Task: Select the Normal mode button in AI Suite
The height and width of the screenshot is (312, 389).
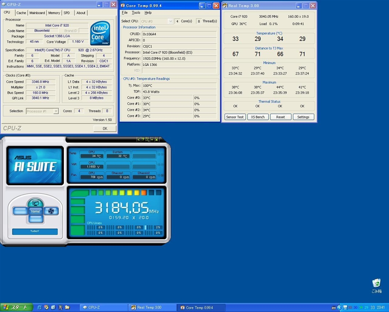Action: click(x=35, y=211)
